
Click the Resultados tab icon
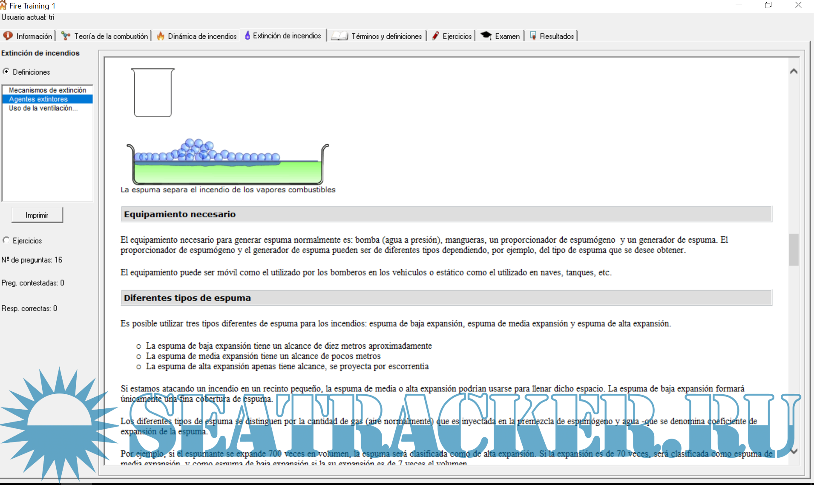click(x=533, y=36)
